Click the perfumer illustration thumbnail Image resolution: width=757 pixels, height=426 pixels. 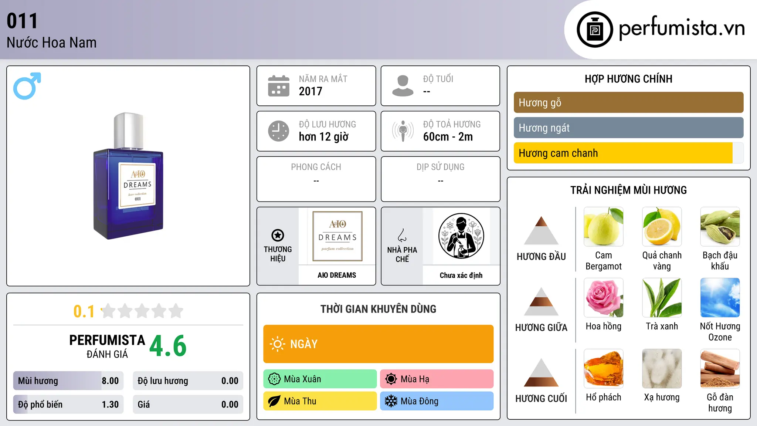coord(461,236)
